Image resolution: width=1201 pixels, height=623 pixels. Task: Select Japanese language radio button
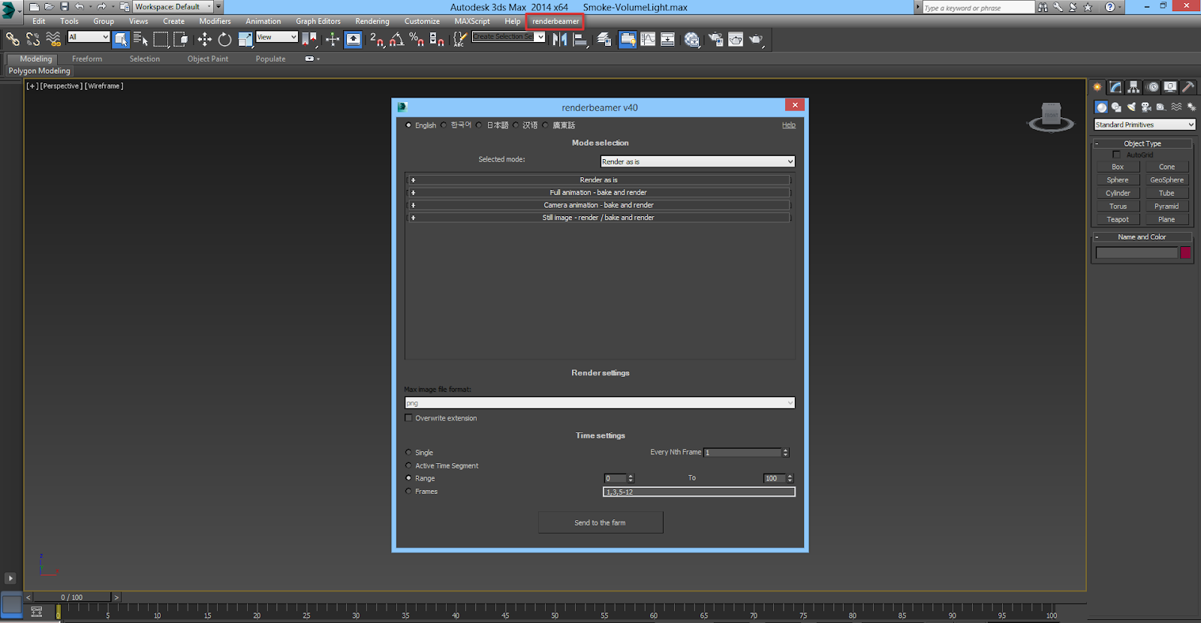479,125
